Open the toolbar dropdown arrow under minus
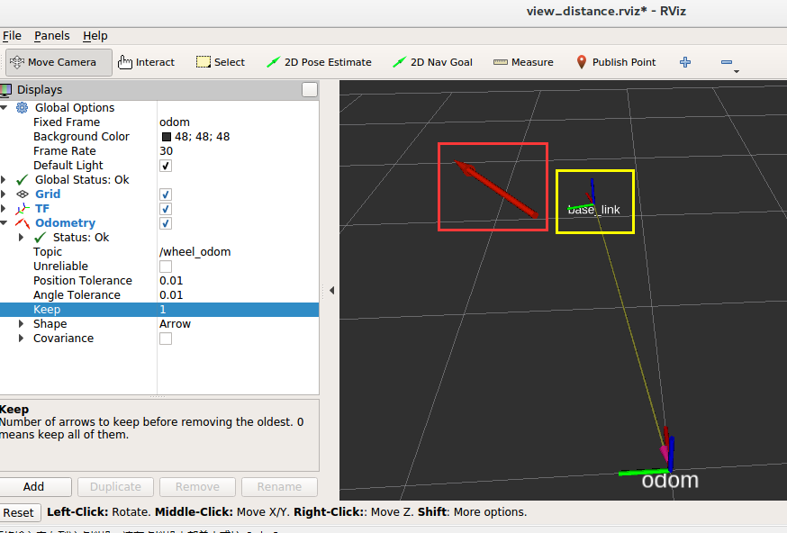 (x=737, y=72)
